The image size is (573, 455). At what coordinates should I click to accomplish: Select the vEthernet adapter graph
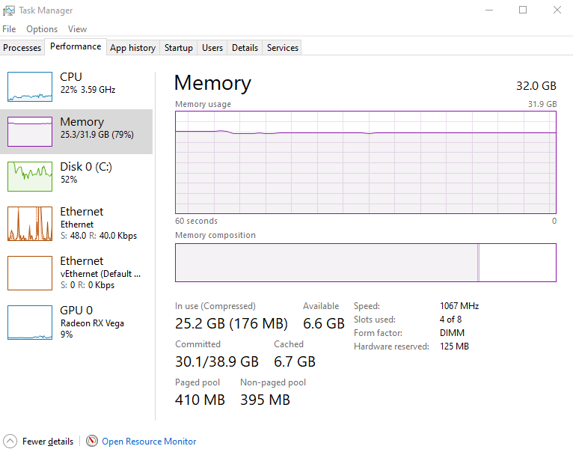(x=30, y=273)
